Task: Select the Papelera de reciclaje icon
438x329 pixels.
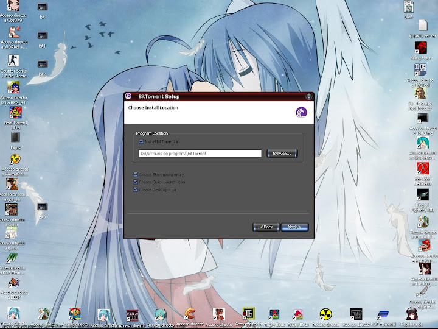Action: (412, 314)
